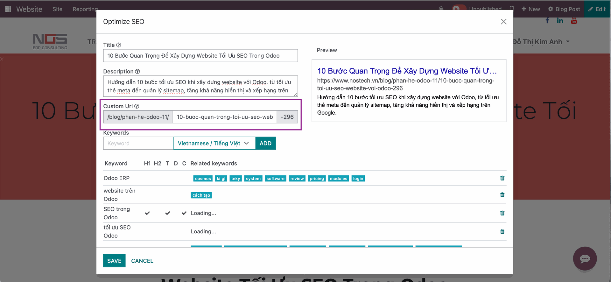Open the Reporting menu
Image resolution: width=611 pixels, height=282 pixels.
click(85, 9)
